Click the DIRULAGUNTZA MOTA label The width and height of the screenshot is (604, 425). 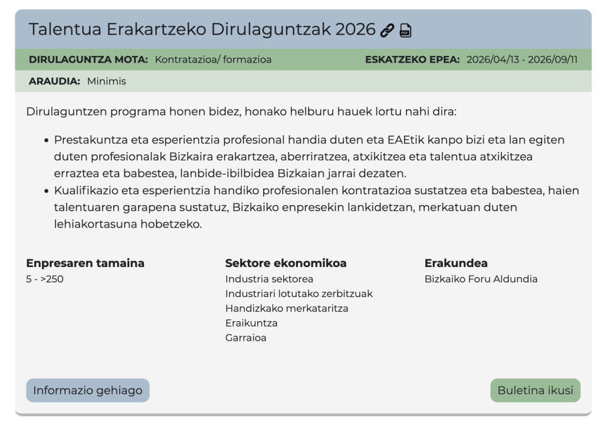coord(88,60)
